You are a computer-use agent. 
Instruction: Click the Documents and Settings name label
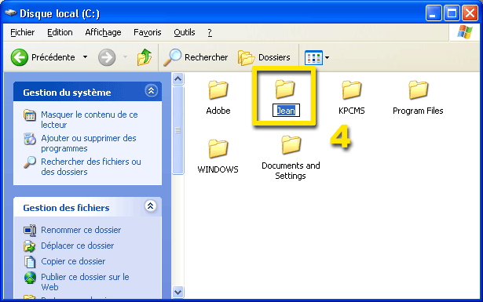pyautogui.click(x=291, y=171)
